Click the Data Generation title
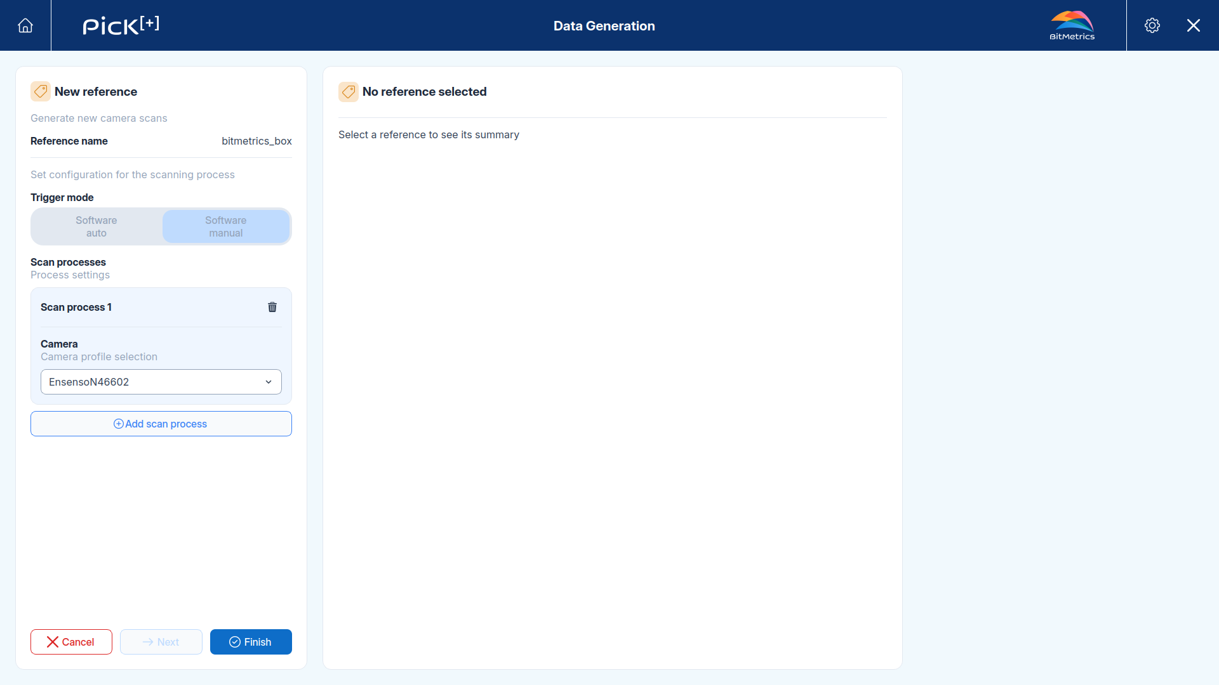1219x685 pixels. 604,26
